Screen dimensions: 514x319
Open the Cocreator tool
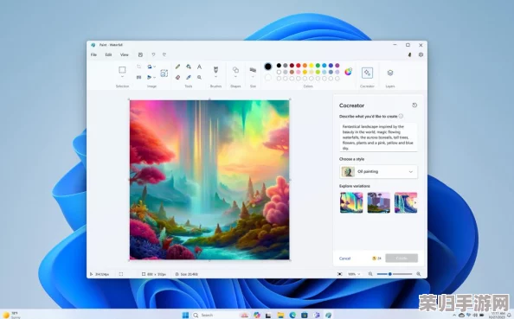[x=367, y=73]
